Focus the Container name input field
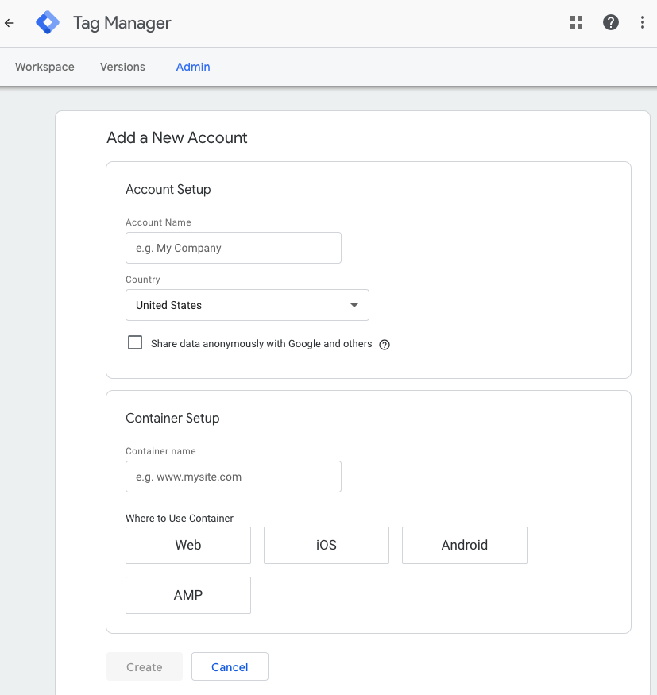This screenshot has width=657, height=695. 234,477
